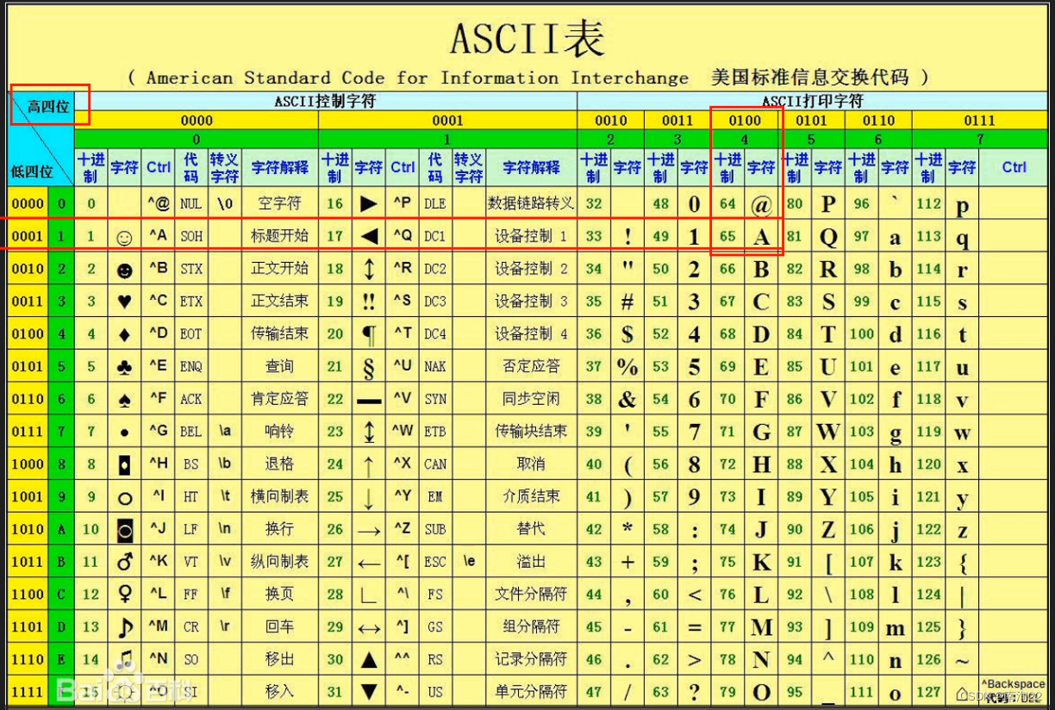
Task: Click the section sign symbol at 21
Action: (369, 366)
